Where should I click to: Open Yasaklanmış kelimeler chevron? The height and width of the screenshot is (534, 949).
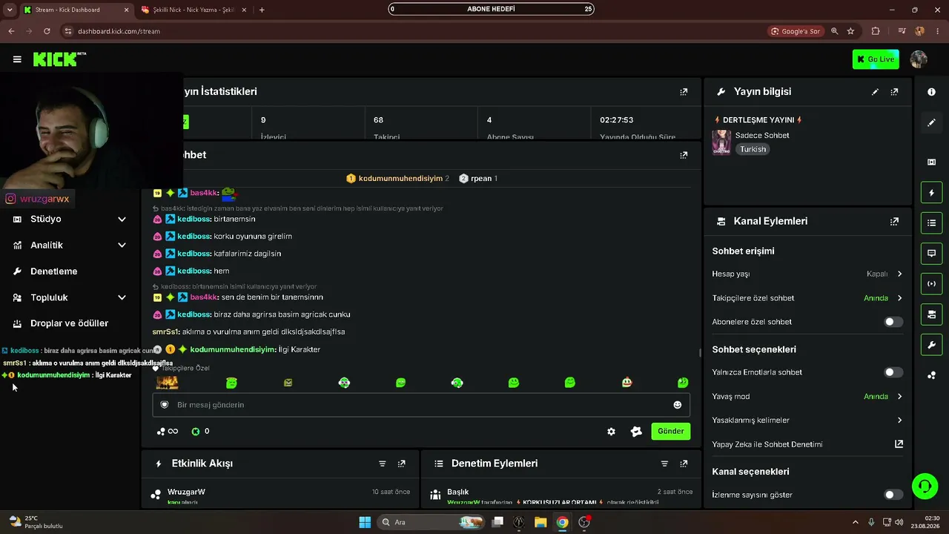[x=899, y=421]
